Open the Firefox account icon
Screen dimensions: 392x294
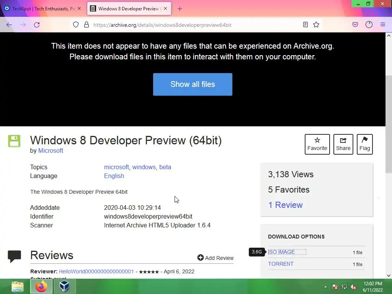tap(369, 24)
